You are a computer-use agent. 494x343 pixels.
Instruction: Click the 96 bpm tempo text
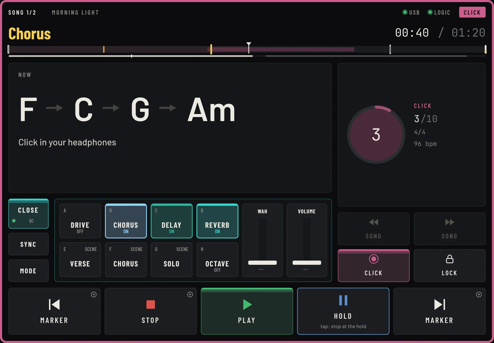pyautogui.click(x=425, y=144)
